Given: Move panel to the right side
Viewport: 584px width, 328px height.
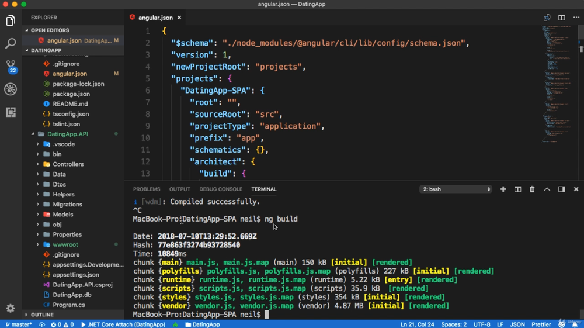Looking at the screenshot, I should pyautogui.click(x=562, y=189).
